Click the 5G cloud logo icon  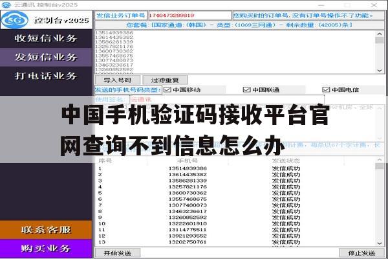tap(15, 20)
